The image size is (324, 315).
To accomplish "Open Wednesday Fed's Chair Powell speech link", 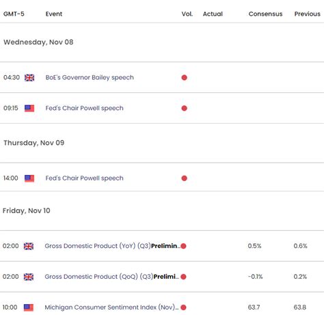I will tap(84, 108).
